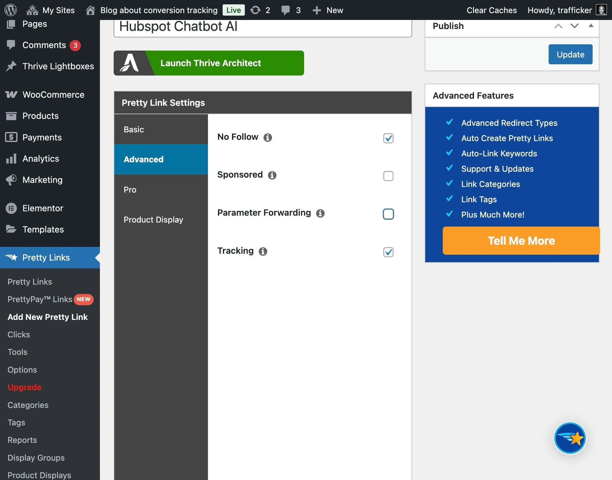612x480 pixels.
Task: Open the Options submenu page
Action: point(22,370)
